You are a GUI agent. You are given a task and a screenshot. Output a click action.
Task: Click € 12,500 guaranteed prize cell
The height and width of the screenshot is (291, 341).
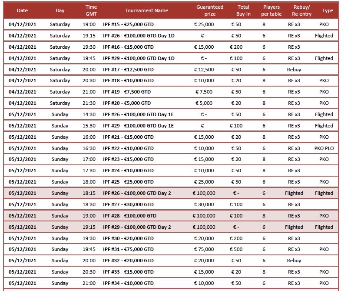[204, 70]
